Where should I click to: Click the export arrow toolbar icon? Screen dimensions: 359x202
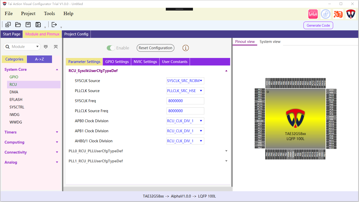point(54,25)
